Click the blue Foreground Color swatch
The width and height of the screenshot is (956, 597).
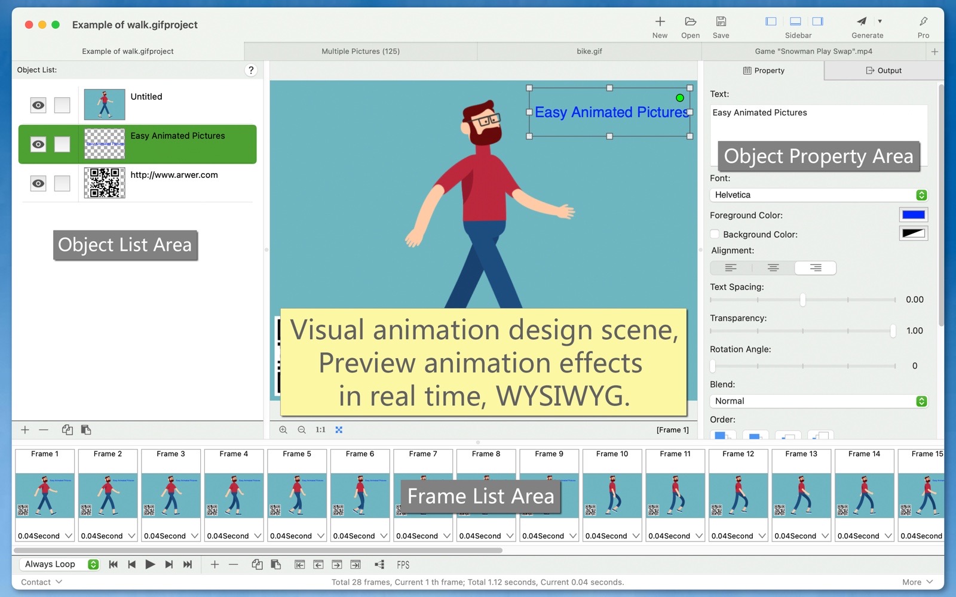click(913, 215)
